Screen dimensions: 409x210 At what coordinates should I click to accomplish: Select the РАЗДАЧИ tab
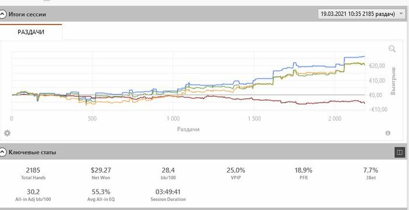(31, 32)
